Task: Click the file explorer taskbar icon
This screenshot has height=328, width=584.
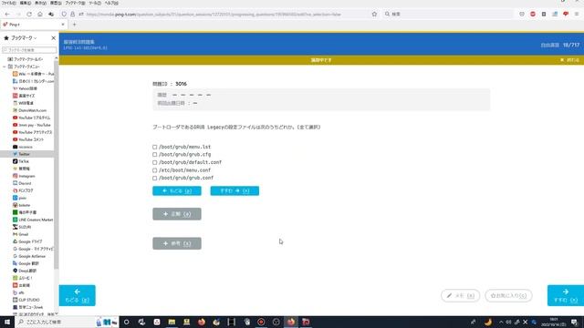Action: (x=172, y=322)
